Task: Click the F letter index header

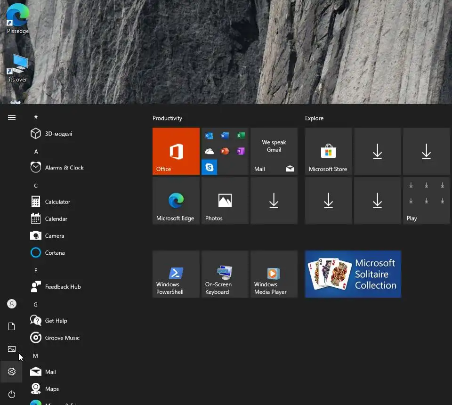Action: [x=36, y=271]
